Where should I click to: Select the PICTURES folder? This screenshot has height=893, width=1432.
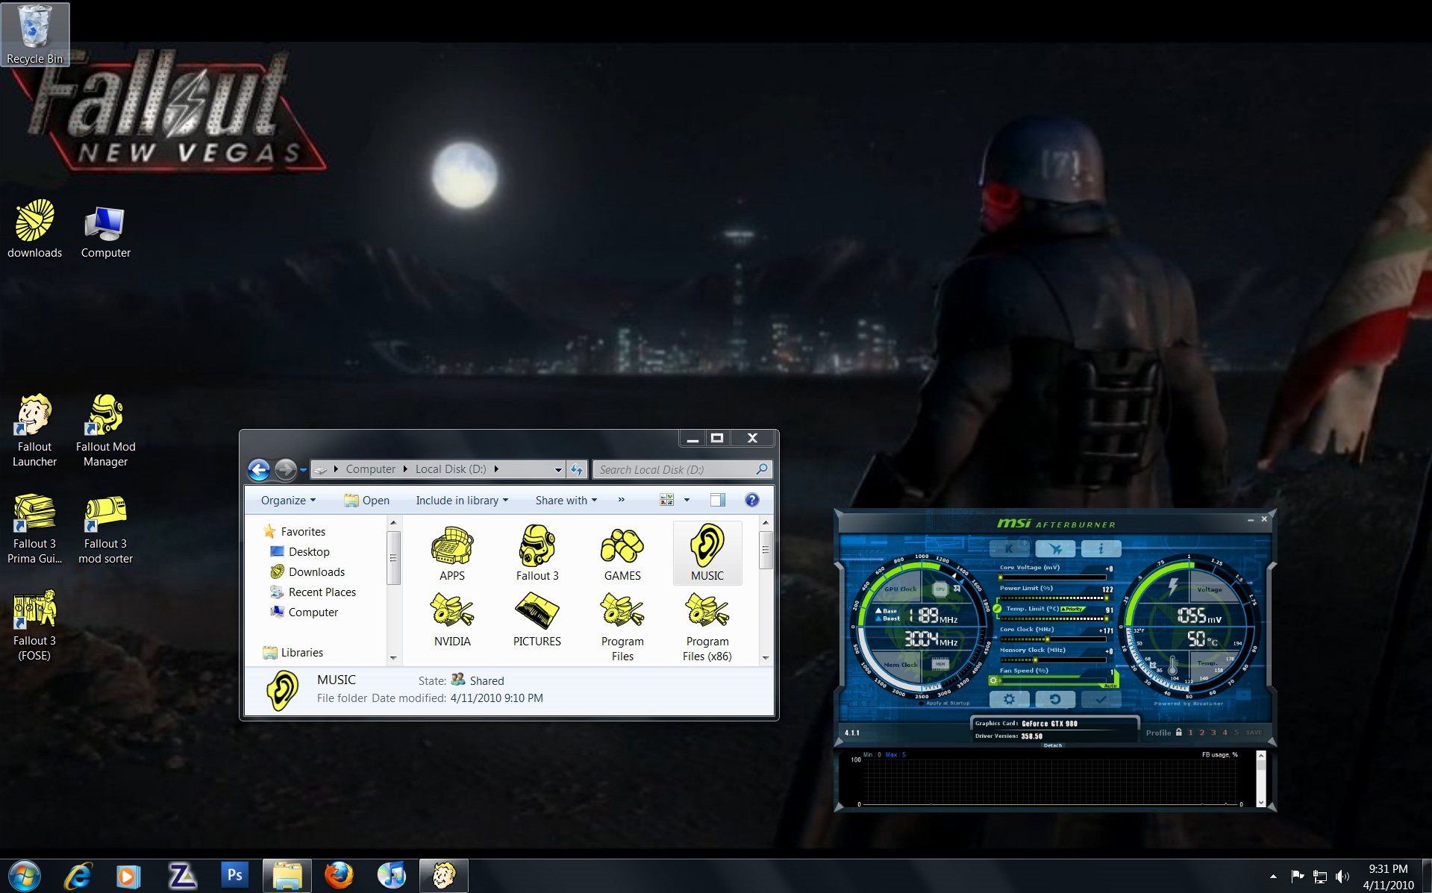coord(537,619)
